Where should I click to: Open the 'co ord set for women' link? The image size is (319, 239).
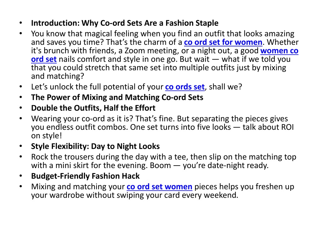tap(223, 42)
